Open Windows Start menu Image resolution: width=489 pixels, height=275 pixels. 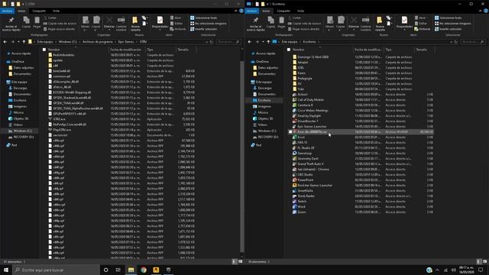[x=6, y=270]
